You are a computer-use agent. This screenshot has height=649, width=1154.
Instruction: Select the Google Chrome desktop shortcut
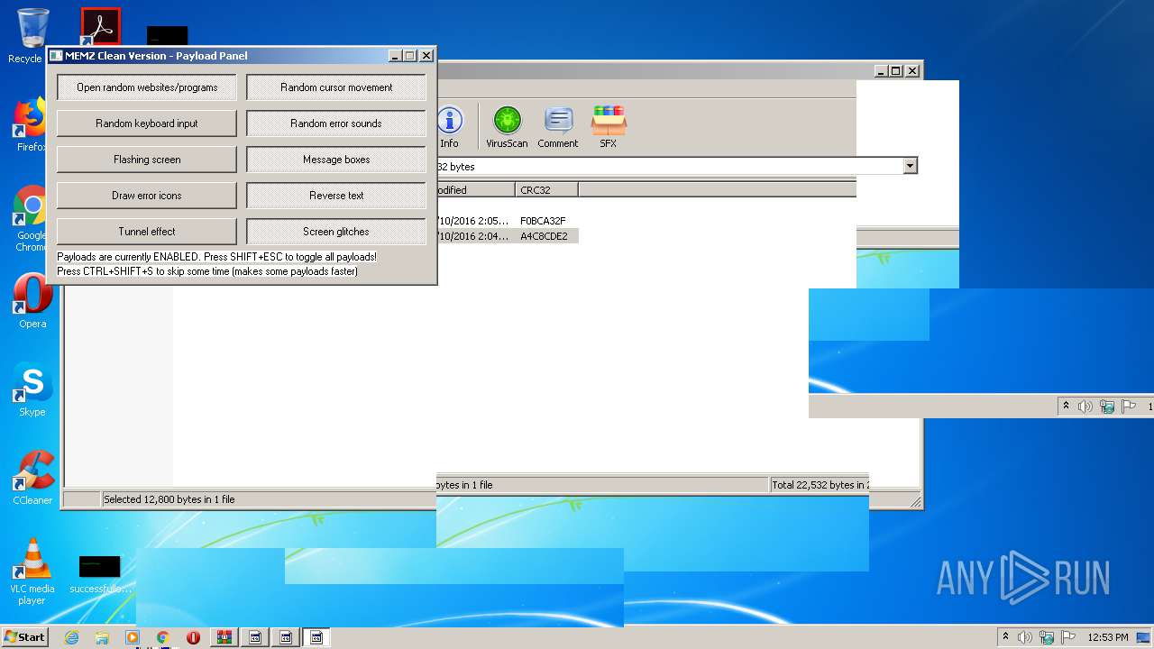click(32, 218)
